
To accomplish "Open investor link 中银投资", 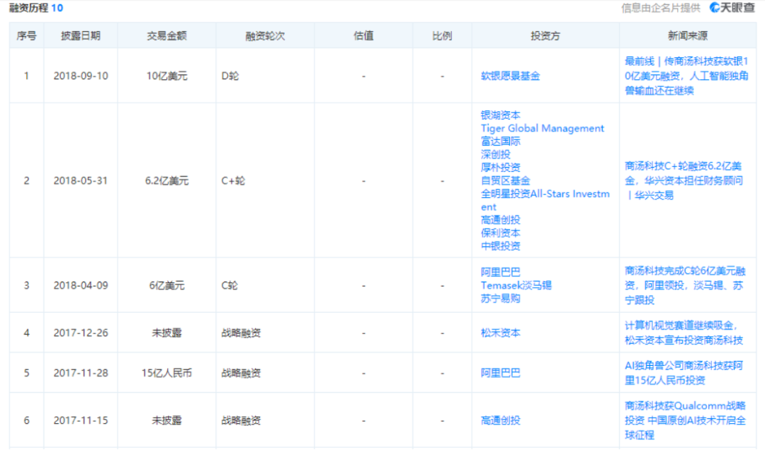I will pyautogui.click(x=501, y=246).
